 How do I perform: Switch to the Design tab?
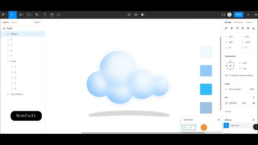click(x=228, y=22)
